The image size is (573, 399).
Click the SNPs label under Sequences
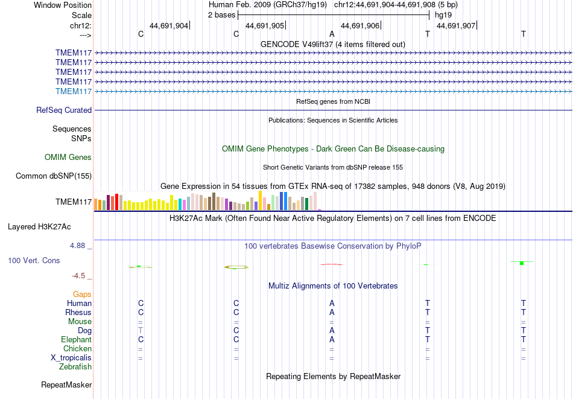(x=81, y=139)
